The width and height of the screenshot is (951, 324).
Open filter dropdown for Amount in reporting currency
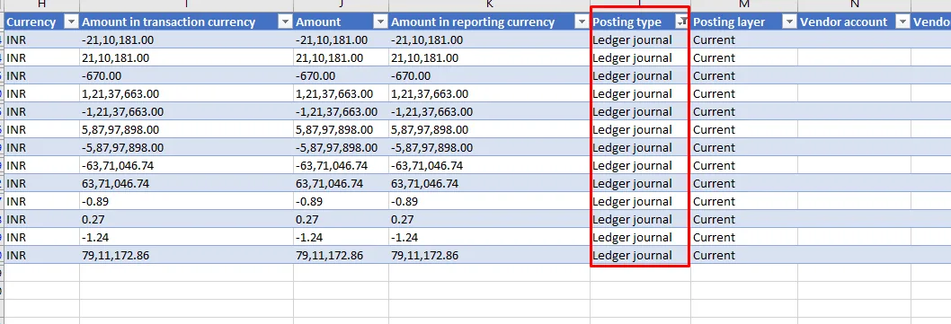(582, 22)
